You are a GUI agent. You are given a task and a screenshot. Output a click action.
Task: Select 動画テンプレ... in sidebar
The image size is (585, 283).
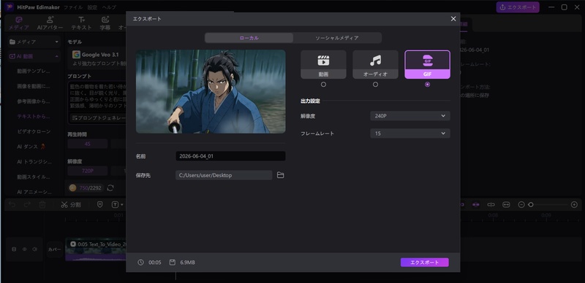34,71
